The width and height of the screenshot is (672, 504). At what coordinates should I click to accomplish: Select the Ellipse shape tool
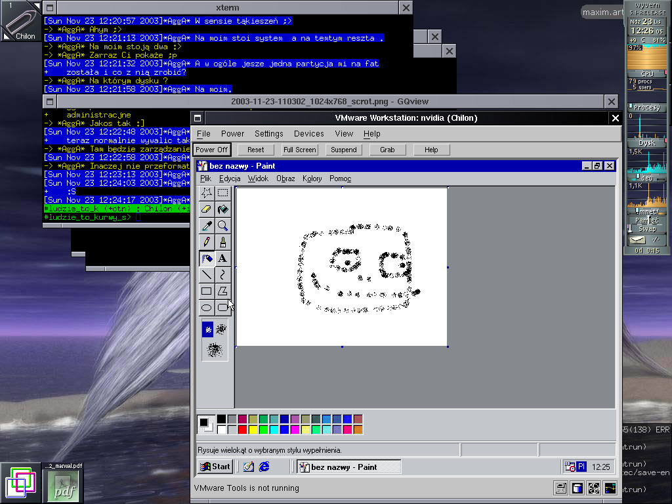point(207,307)
